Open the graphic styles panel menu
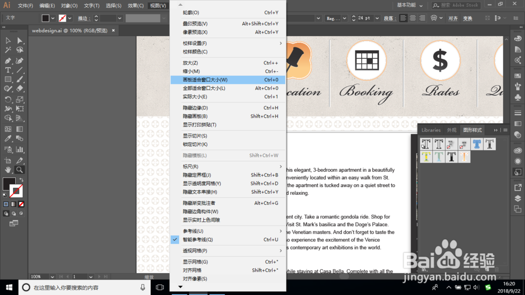This screenshot has width=525, height=295. 505,130
